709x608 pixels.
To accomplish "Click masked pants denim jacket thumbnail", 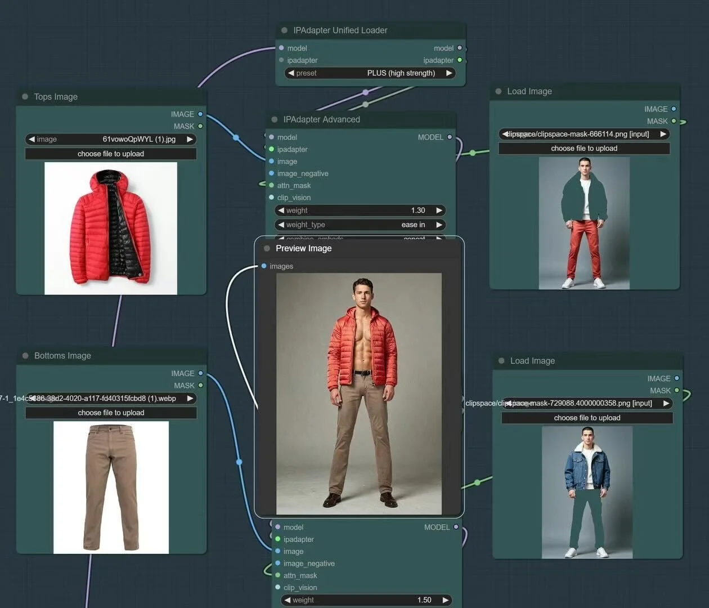I will pos(587,493).
